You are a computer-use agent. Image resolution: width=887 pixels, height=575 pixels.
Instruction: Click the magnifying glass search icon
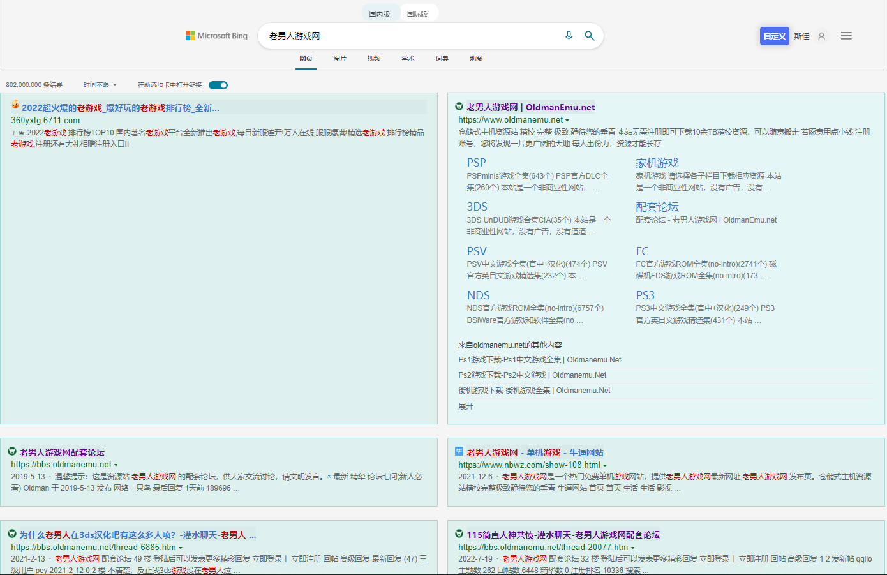590,36
